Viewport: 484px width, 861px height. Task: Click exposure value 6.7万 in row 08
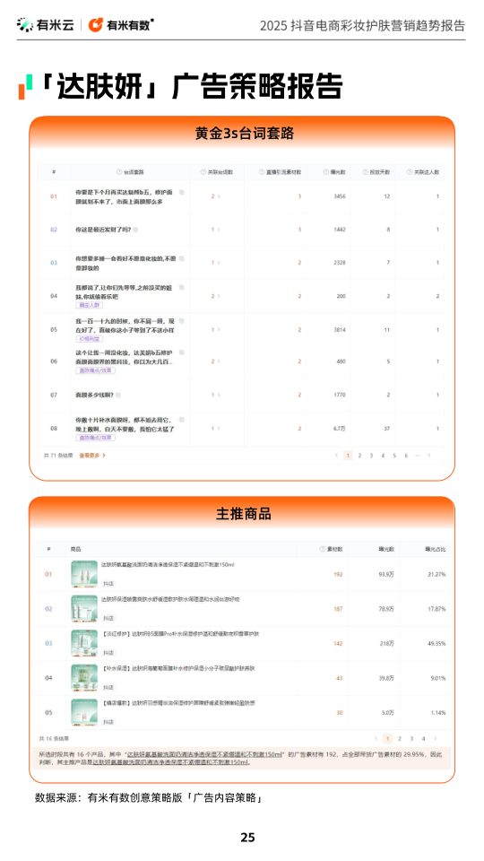(x=339, y=428)
